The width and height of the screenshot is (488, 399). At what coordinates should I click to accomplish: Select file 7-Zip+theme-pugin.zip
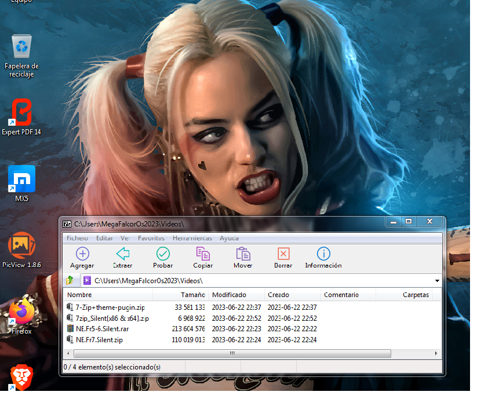110,308
